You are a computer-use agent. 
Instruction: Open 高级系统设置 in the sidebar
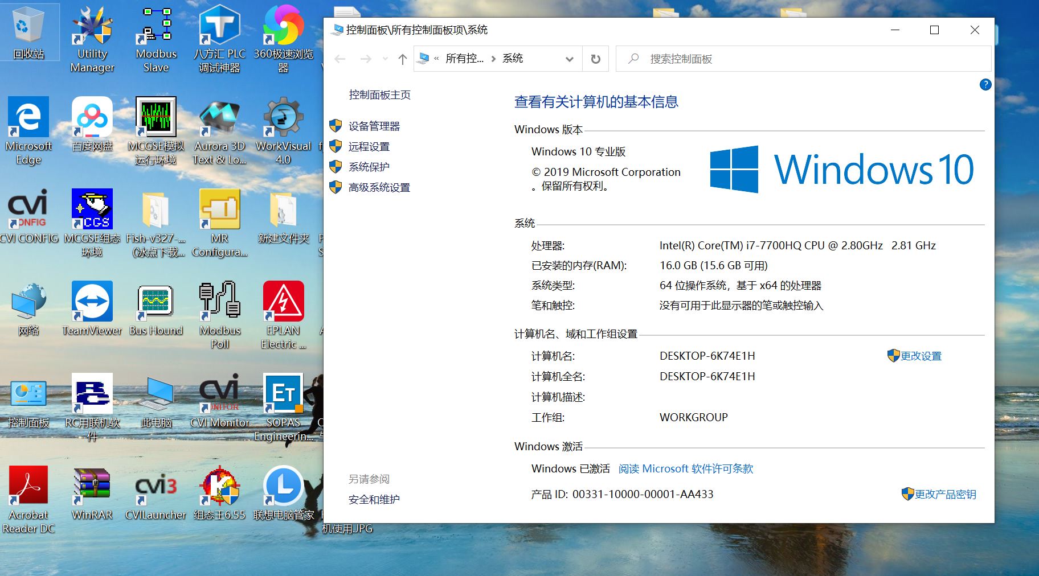pyautogui.click(x=379, y=188)
